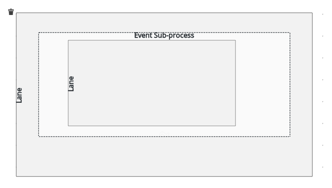The height and width of the screenshot is (188, 332).
Task: Click the trash delete icon
Action: 11,12
